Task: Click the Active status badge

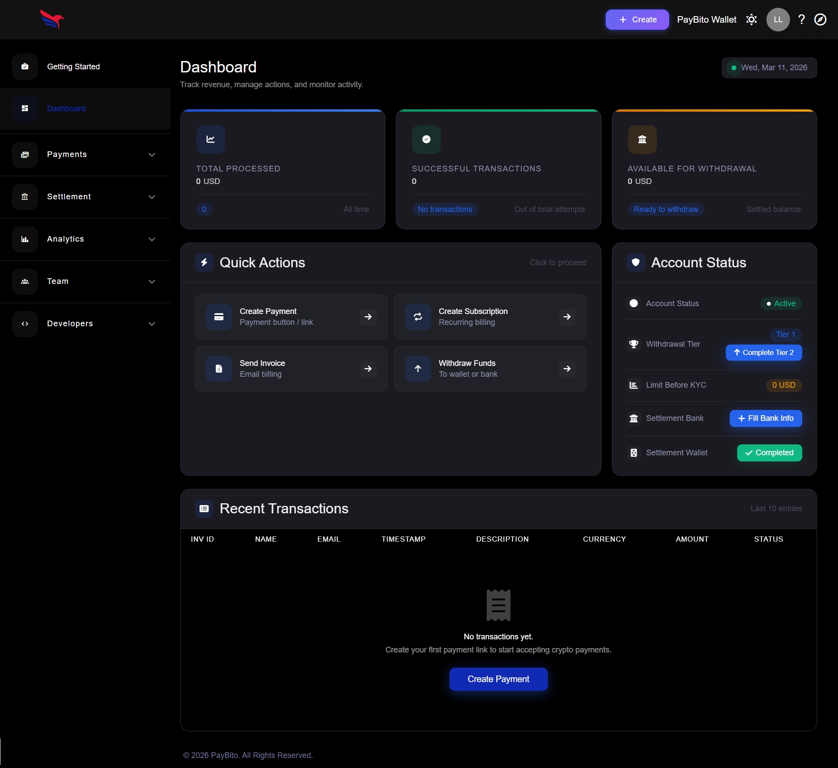Action: (781, 304)
